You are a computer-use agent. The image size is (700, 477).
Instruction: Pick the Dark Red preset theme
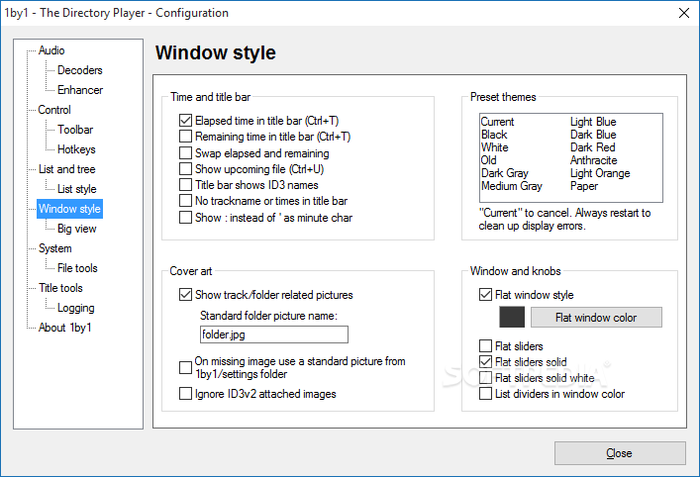tap(593, 147)
